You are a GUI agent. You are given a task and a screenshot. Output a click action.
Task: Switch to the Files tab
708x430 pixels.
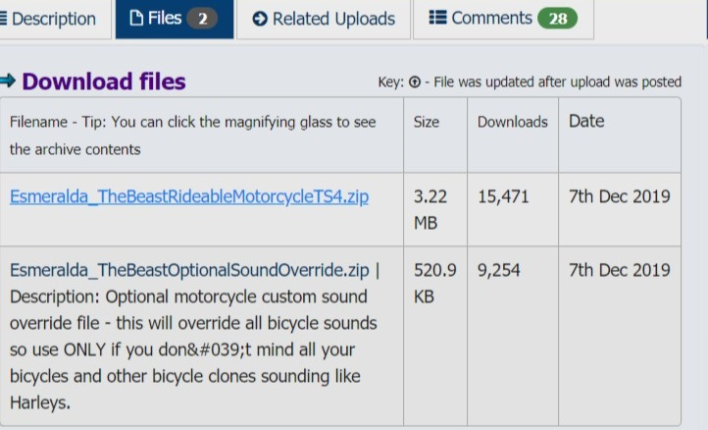click(175, 19)
